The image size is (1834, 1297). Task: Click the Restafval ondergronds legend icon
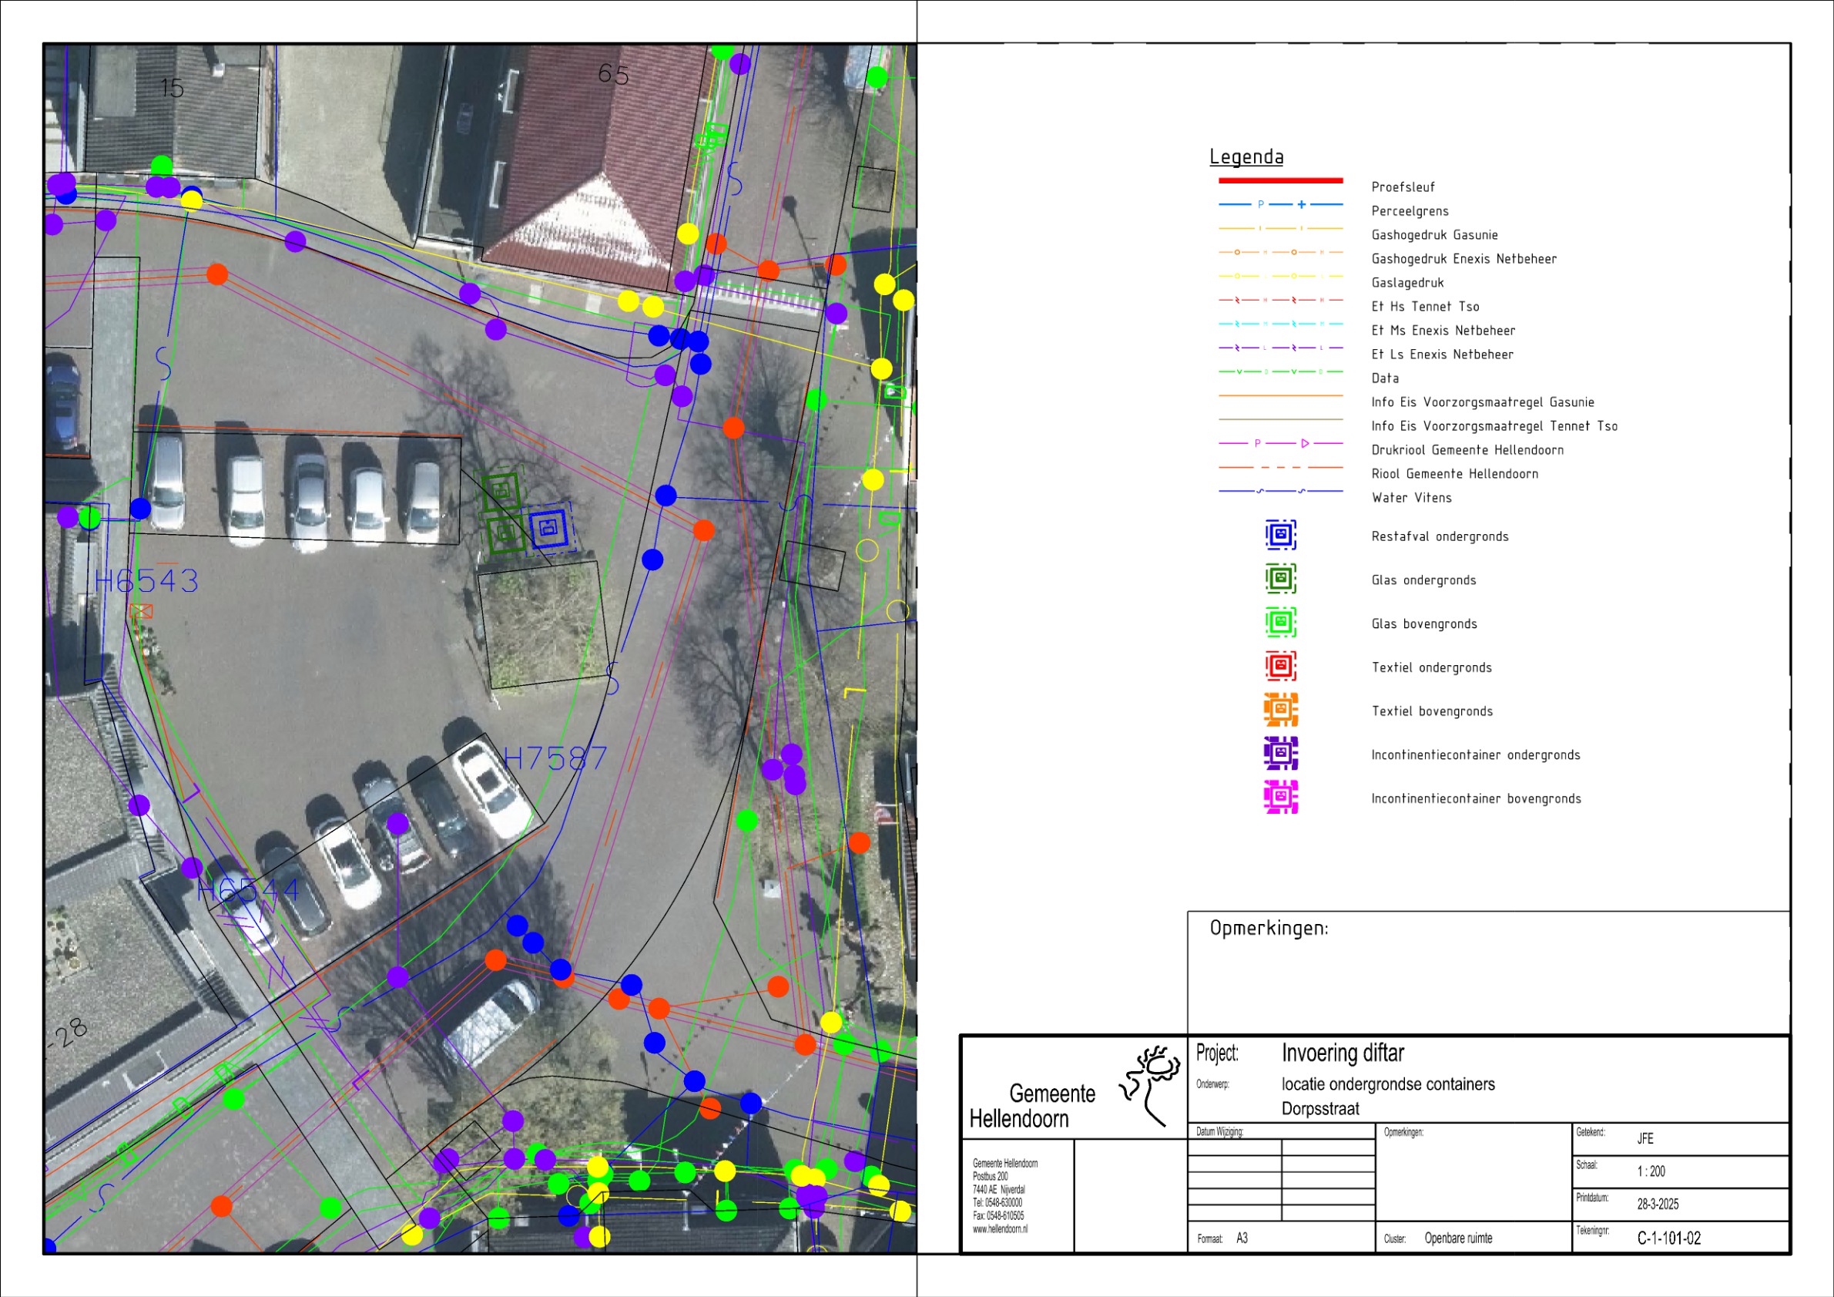(1280, 535)
